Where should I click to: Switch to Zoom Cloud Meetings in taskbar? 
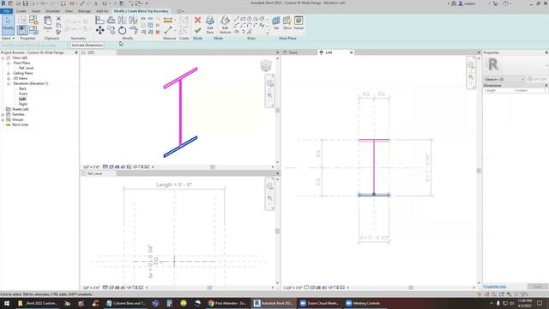coord(319,303)
